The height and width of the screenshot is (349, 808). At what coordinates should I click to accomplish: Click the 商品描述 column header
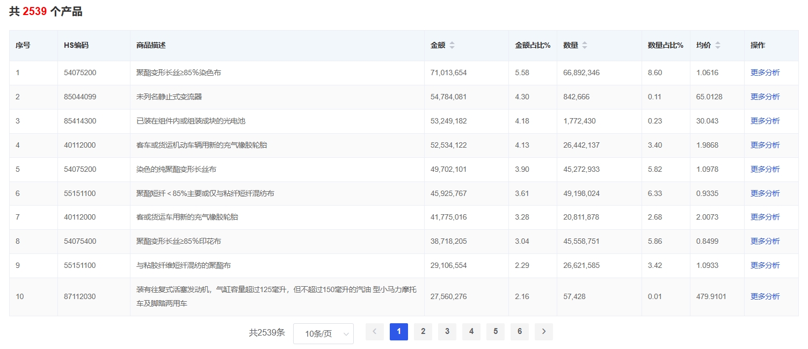coord(151,46)
